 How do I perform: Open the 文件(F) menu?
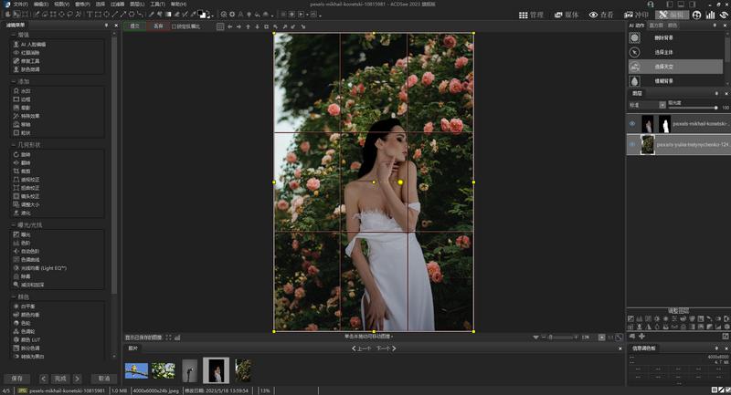pos(19,4)
